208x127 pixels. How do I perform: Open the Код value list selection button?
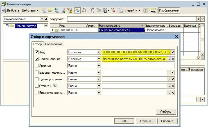(169, 52)
